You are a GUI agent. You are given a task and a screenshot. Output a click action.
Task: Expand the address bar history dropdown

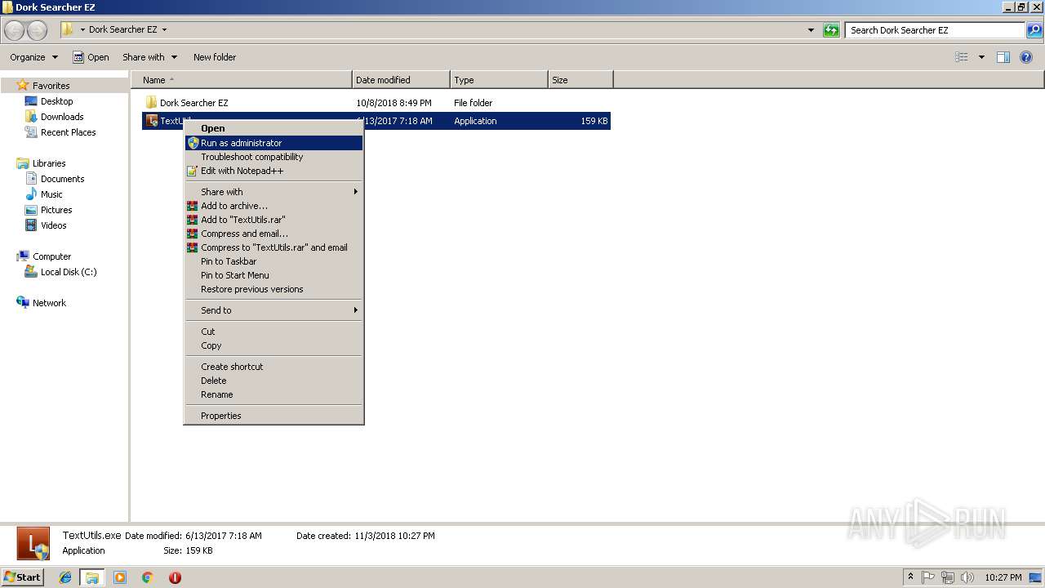pos(811,30)
